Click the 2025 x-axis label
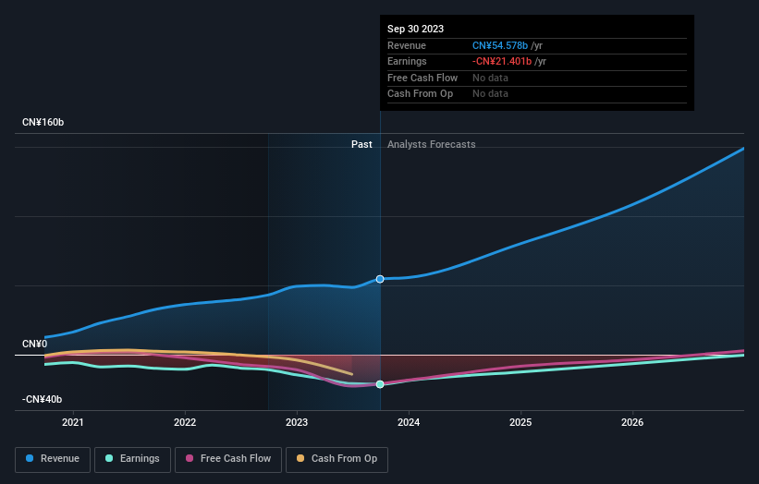Viewport: 759px width, 484px height. [520, 422]
